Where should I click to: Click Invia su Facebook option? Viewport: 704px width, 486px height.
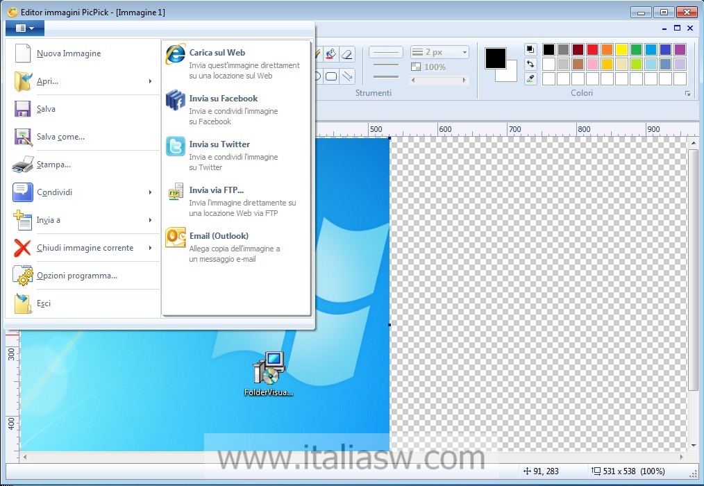(223, 99)
